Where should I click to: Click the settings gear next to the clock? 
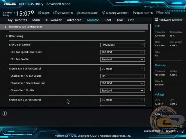(33, 12)
